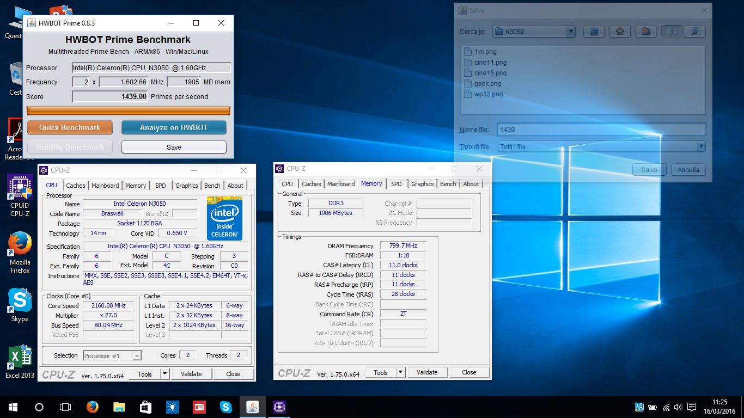Open Skype from the taskbar
Screen dimensions: 744x418
(225, 407)
